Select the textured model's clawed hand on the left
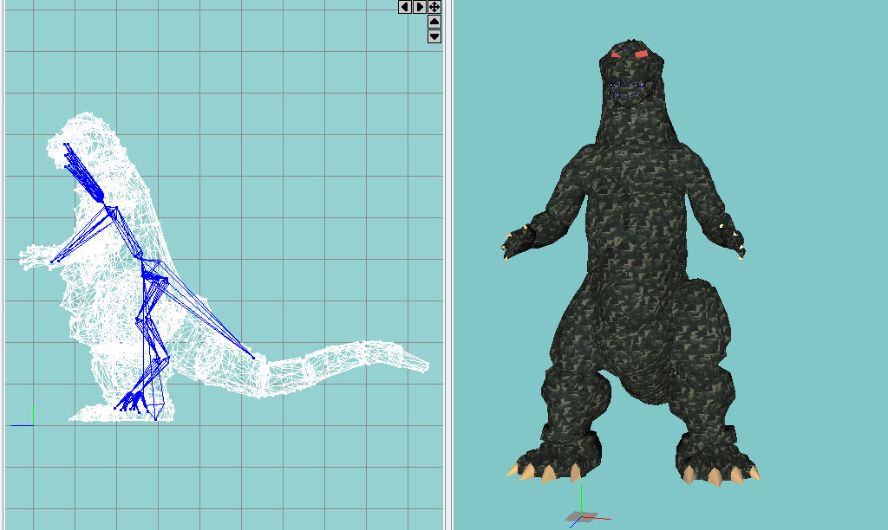 pos(517,242)
